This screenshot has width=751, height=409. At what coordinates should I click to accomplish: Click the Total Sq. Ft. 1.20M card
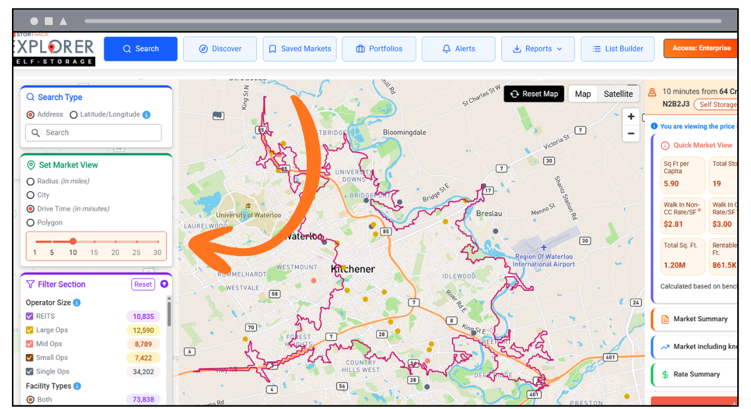682,256
